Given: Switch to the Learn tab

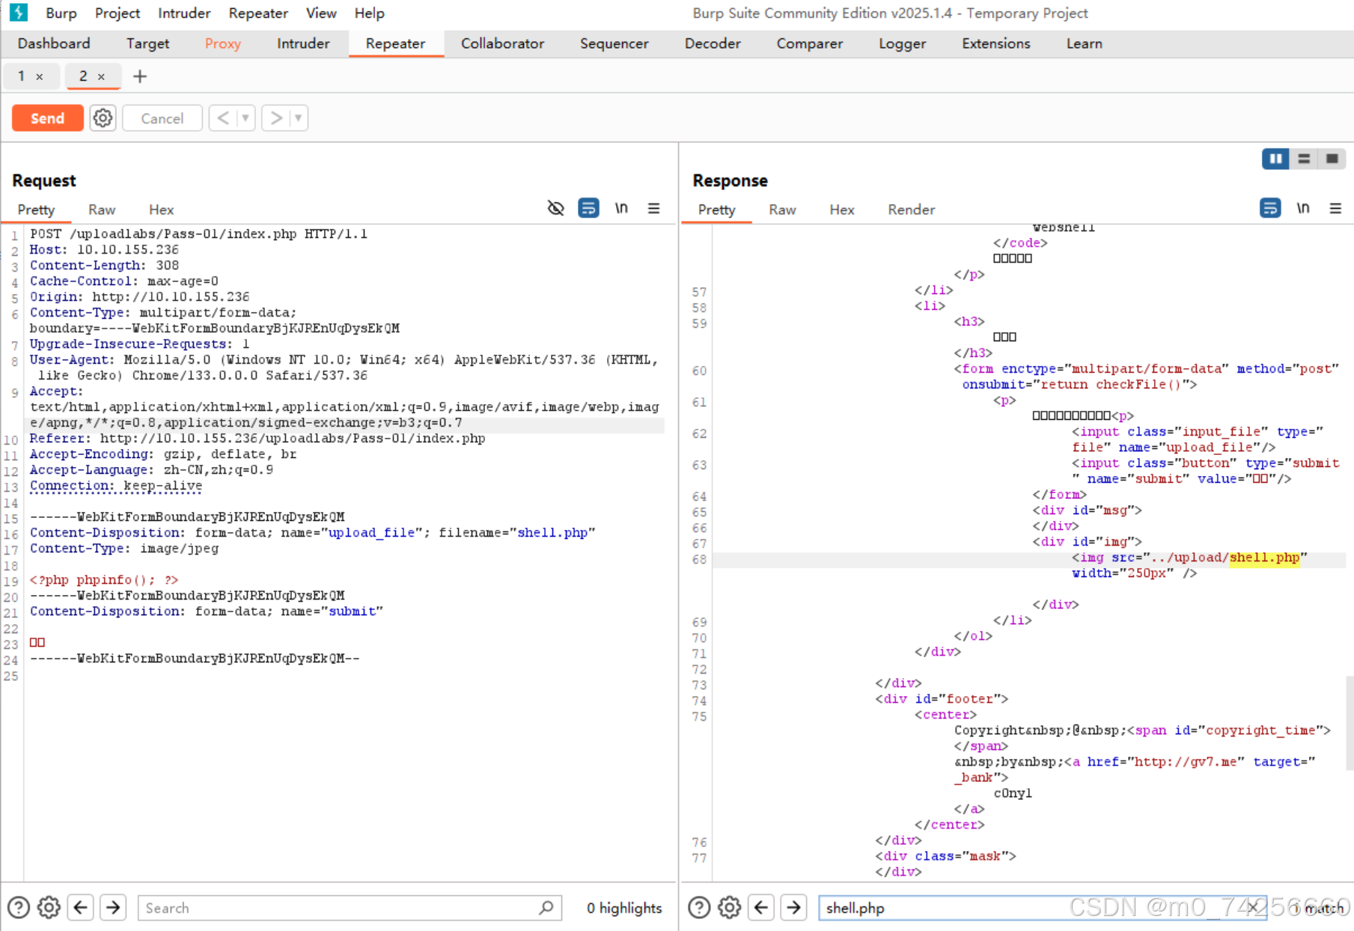Looking at the screenshot, I should [x=1084, y=43].
